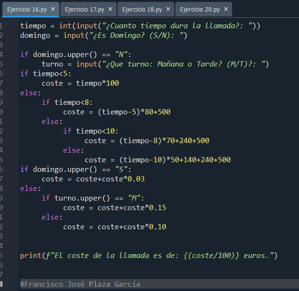Click the 'coste = tiempo*100' statement
Screen dimensions: 299x291
point(80,83)
